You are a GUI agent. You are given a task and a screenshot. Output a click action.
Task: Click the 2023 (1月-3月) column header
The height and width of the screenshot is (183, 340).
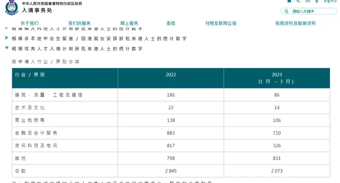coord(277,78)
